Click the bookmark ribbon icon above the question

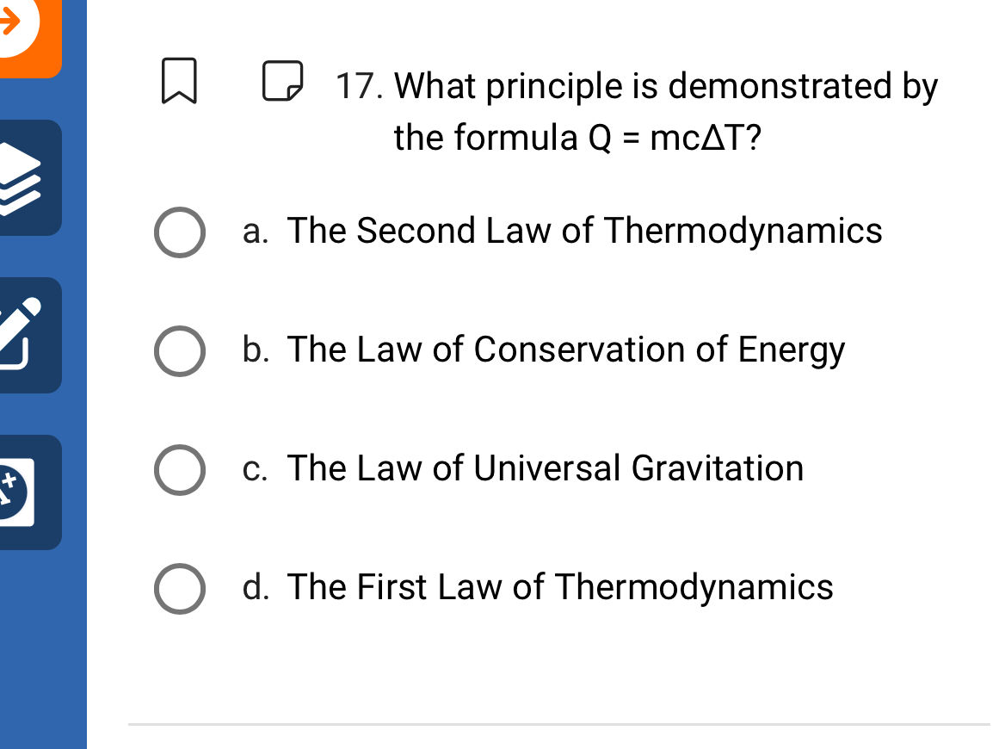(x=178, y=82)
